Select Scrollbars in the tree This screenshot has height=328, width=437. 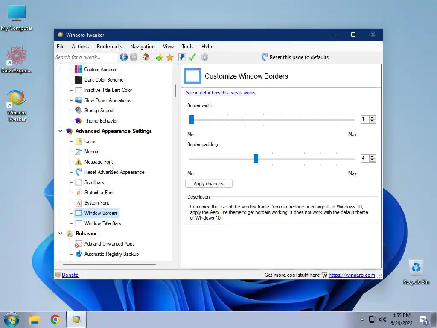pos(94,182)
